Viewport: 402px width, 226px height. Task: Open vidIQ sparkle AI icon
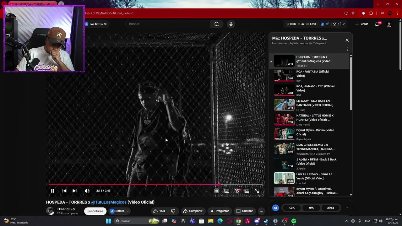(x=344, y=24)
